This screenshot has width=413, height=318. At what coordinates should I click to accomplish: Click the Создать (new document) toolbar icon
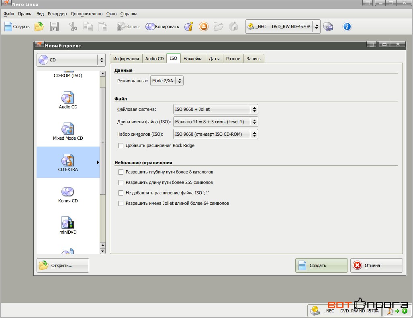(8, 26)
